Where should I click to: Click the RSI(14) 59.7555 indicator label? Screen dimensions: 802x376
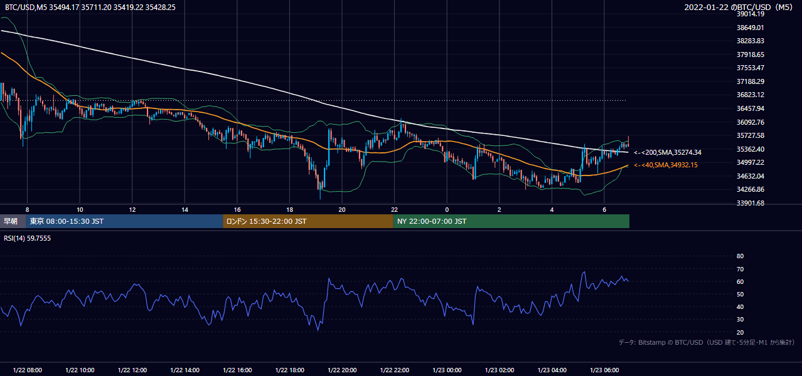pos(28,238)
